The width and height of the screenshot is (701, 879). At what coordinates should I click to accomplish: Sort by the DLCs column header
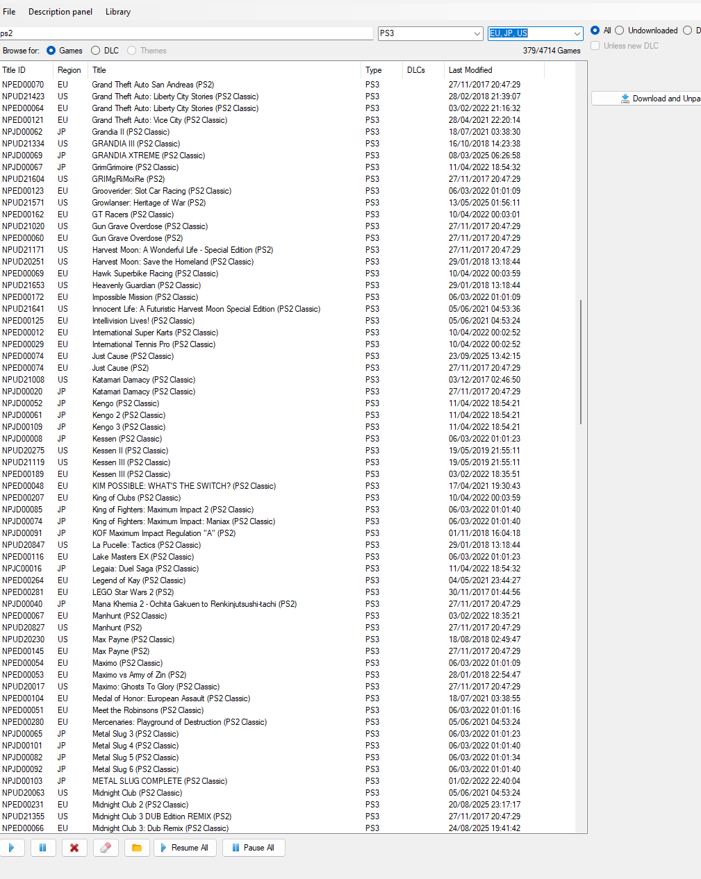click(x=423, y=70)
